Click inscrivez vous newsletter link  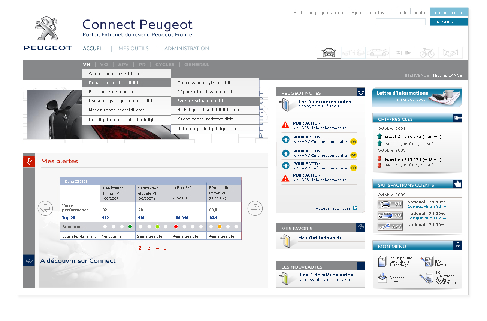(x=411, y=100)
